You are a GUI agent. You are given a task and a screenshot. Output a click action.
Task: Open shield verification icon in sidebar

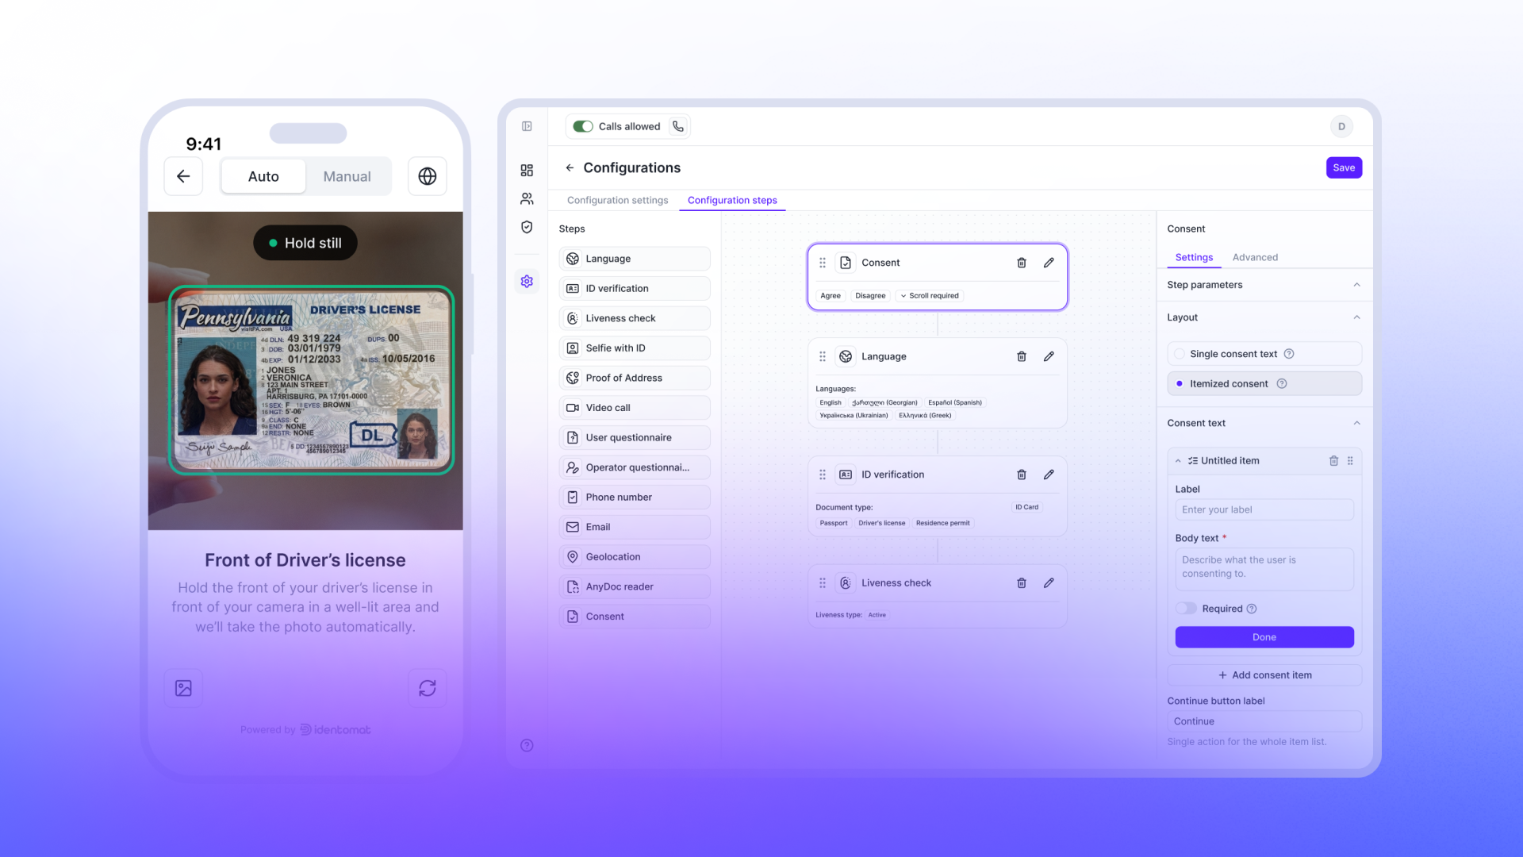[527, 227]
